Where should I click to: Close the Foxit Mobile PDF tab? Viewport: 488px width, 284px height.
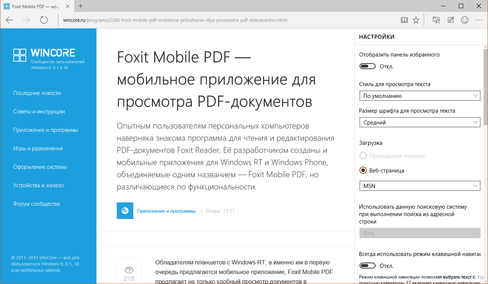tap(68, 6)
